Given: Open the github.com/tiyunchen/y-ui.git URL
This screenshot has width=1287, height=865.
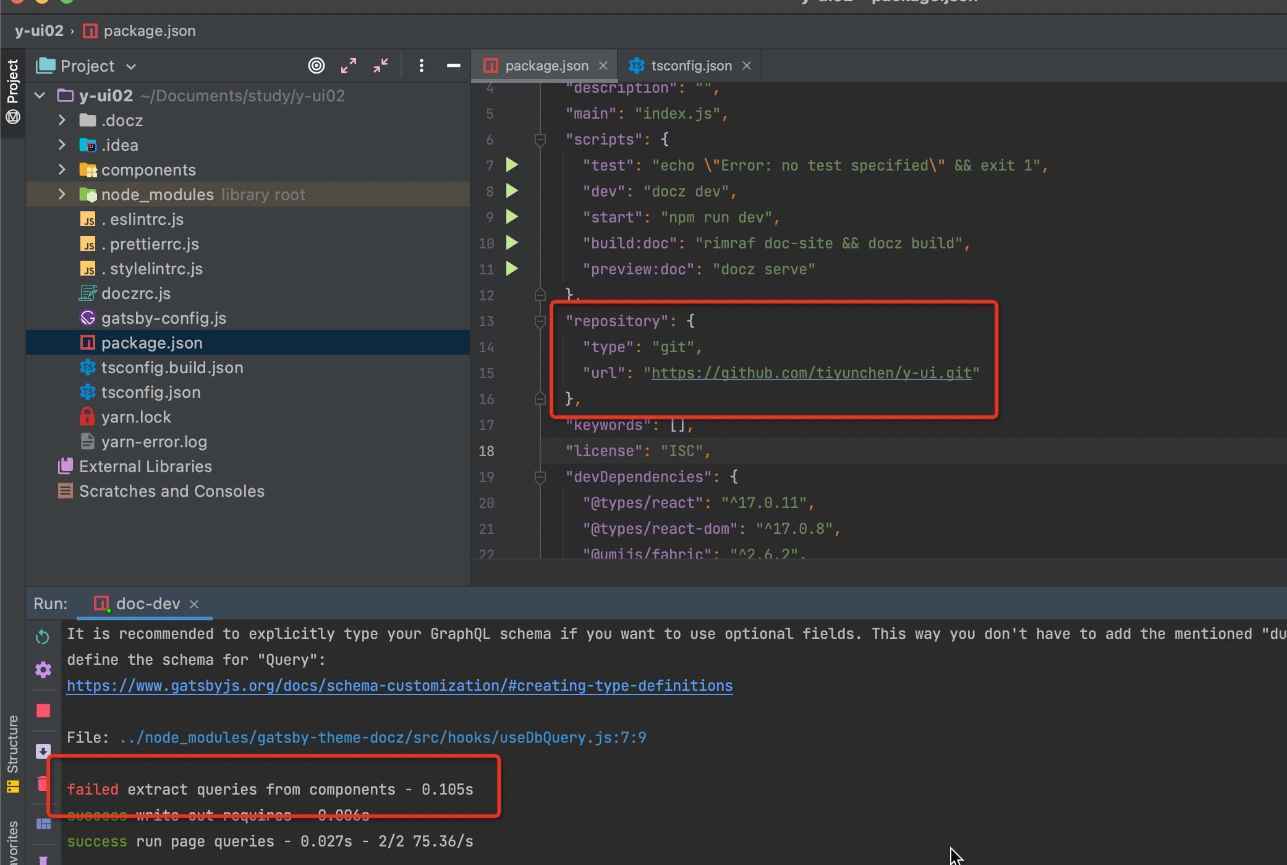Looking at the screenshot, I should coord(811,373).
